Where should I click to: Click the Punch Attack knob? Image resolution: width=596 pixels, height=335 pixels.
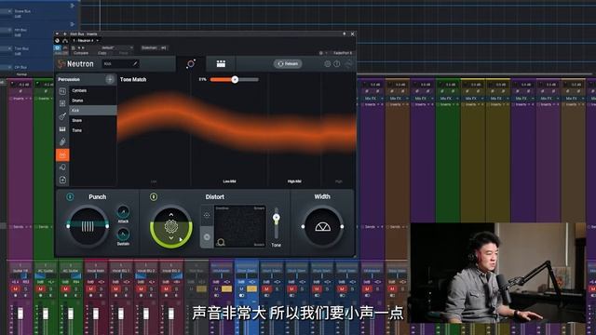[123, 212]
